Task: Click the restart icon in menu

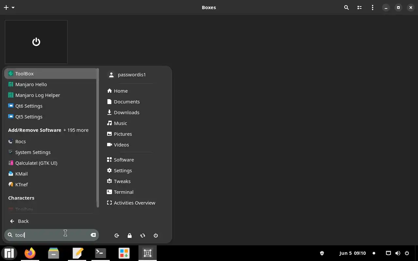Action: point(143,236)
